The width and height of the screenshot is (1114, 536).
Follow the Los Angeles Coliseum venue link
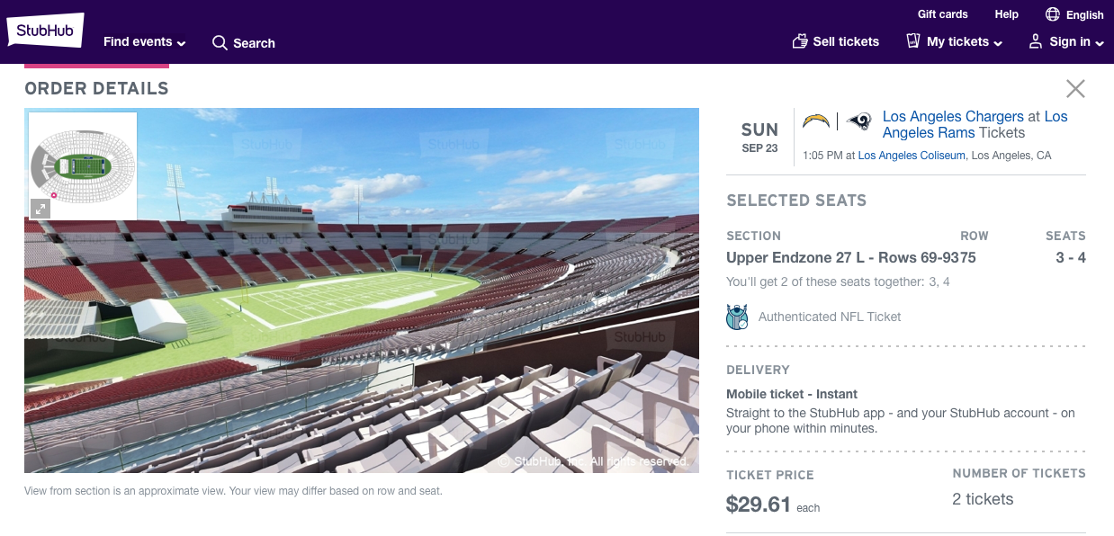click(x=912, y=156)
